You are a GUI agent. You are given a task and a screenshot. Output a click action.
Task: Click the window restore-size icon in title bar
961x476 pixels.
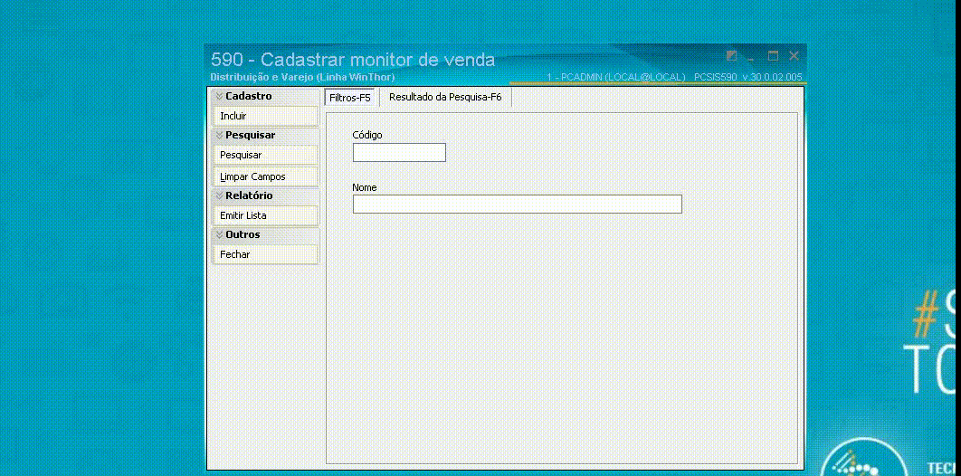(732, 56)
